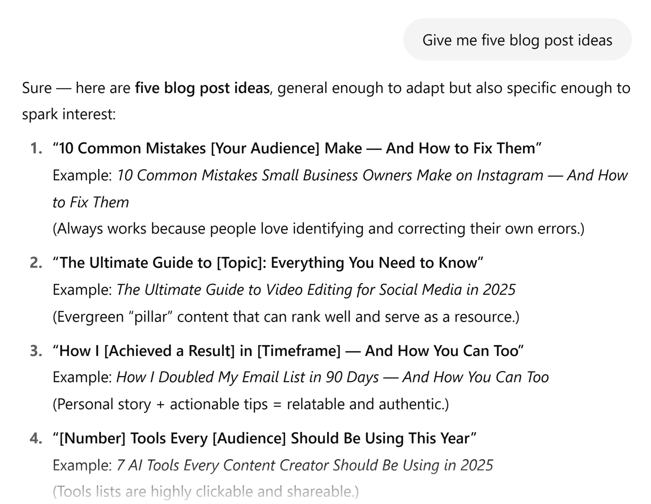Click list number 1
The width and height of the screenshot is (651, 504).
pos(36,148)
